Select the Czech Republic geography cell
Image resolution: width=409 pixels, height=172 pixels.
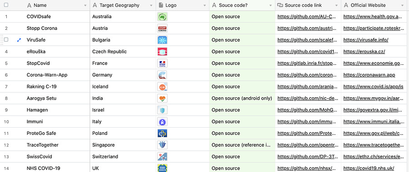123,52
